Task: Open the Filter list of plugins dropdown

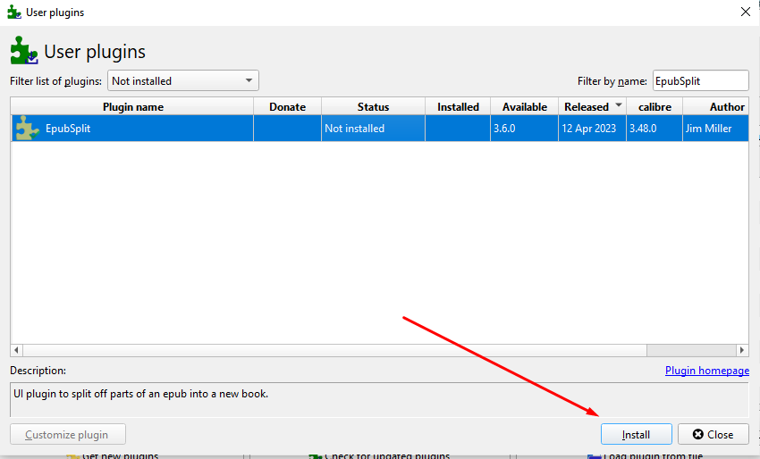Action: [183, 81]
